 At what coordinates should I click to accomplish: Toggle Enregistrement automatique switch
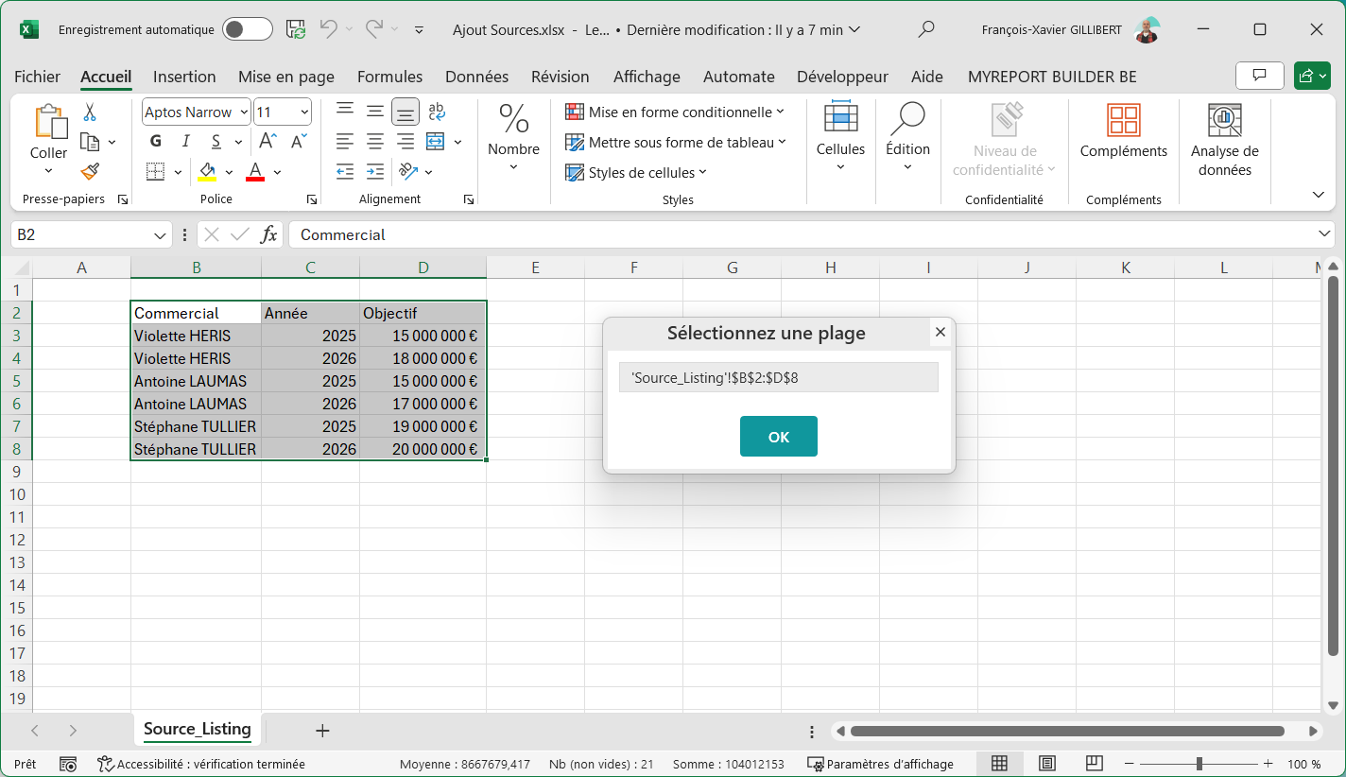(x=248, y=29)
